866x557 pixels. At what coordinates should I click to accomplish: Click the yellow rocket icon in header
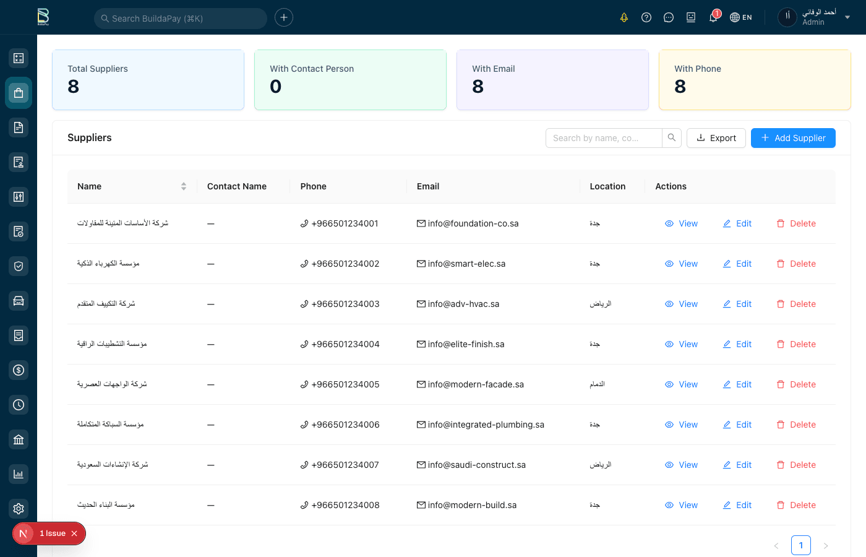pos(624,17)
